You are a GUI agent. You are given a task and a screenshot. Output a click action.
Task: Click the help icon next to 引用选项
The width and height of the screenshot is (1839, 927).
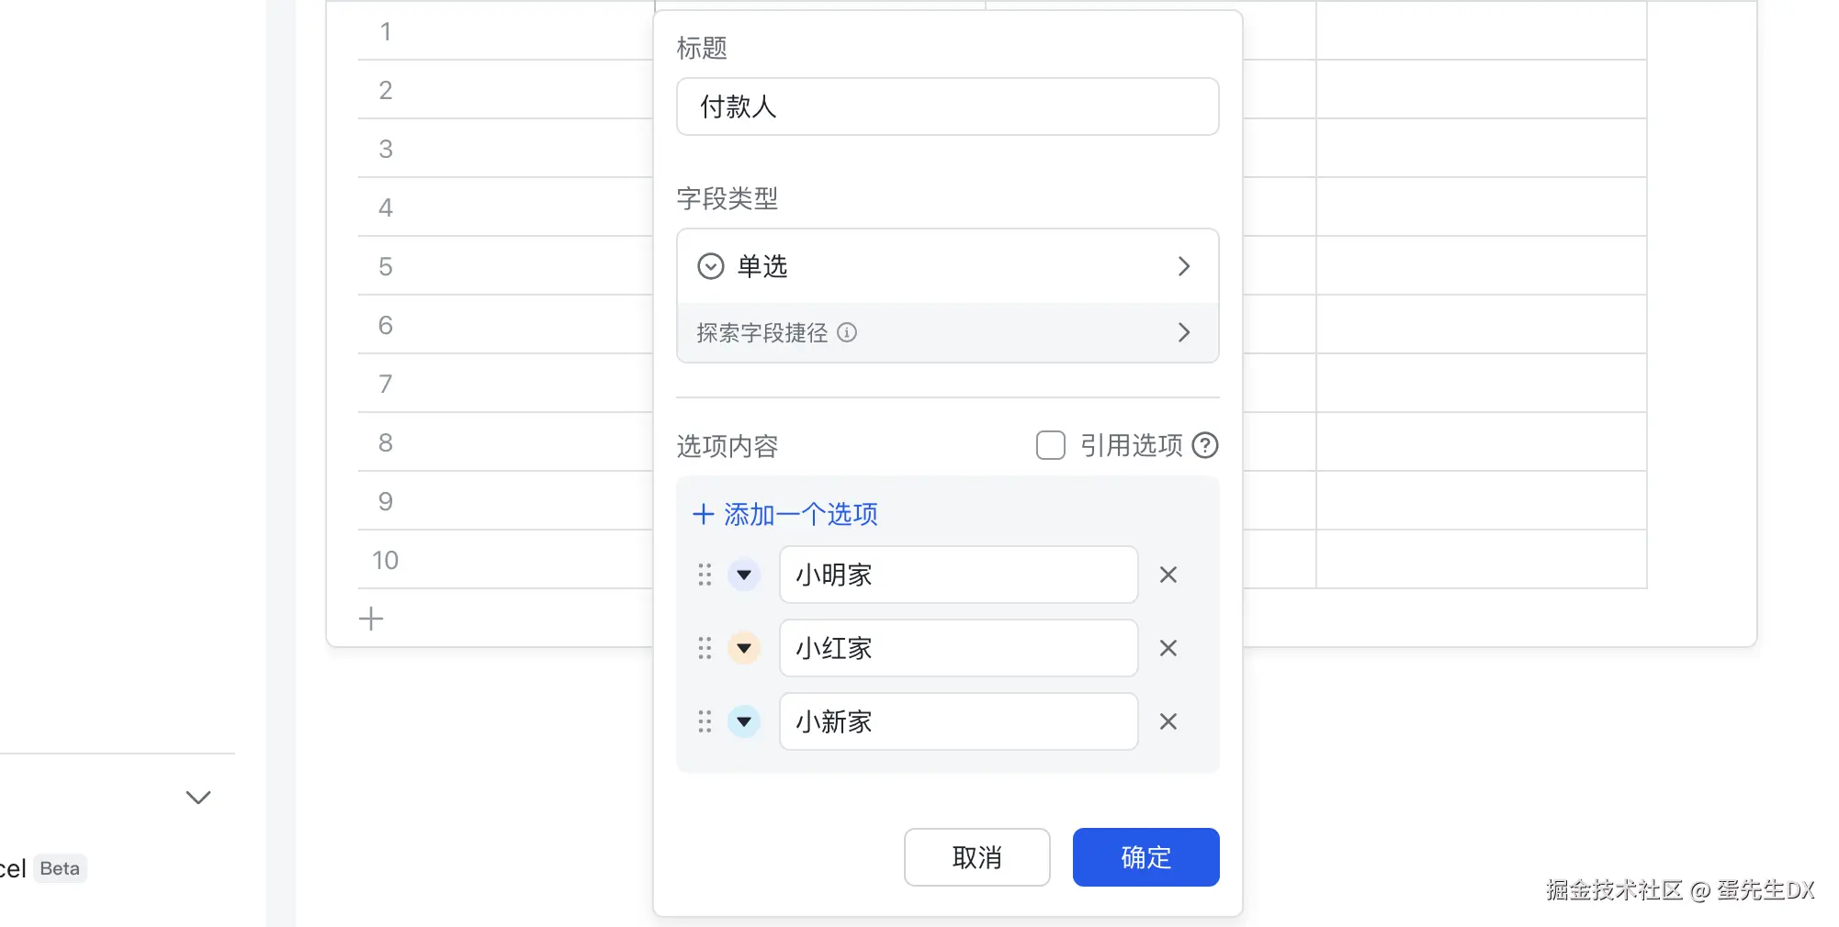tap(1205, 445)
